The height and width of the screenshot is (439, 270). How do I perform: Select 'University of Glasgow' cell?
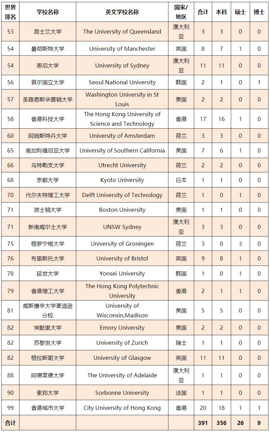click(x=122, y=358)
